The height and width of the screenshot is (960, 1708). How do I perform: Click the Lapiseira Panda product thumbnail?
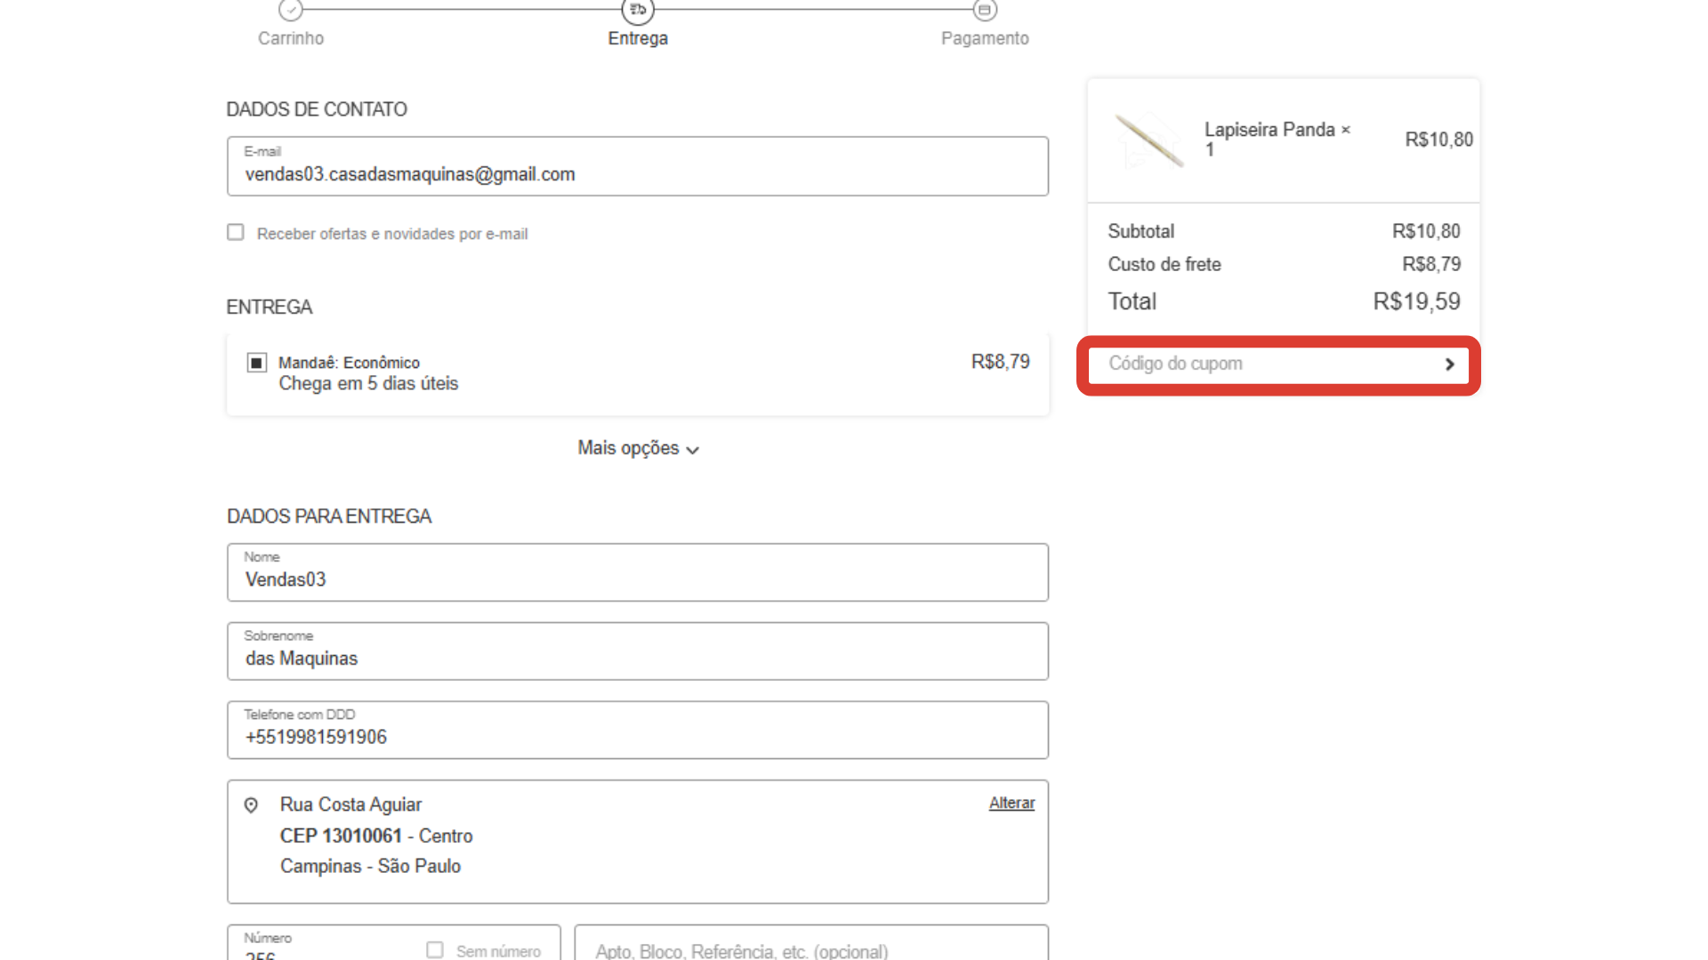coord(1149,140)
